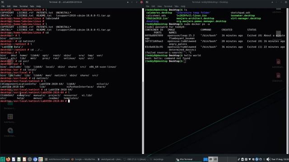Viewport: 289px width, 162px height.
Task: Launch Firefox from the panel
Action: click(8, 159)
